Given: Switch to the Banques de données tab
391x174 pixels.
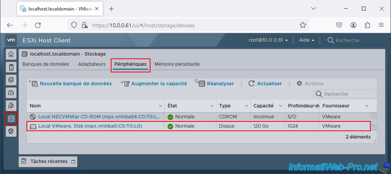Looking at the screenshot, I should [46, 64].
